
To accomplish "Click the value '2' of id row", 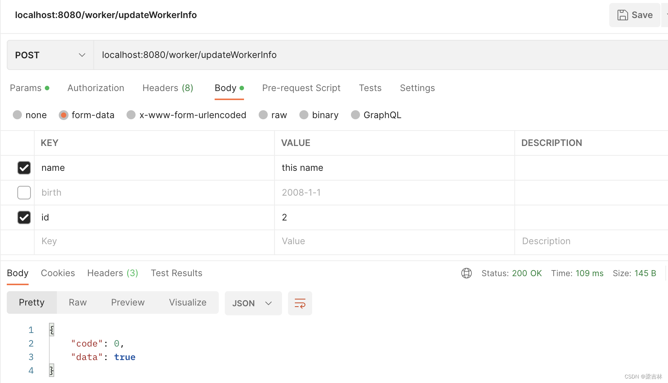I will click(x=395, y=217).
